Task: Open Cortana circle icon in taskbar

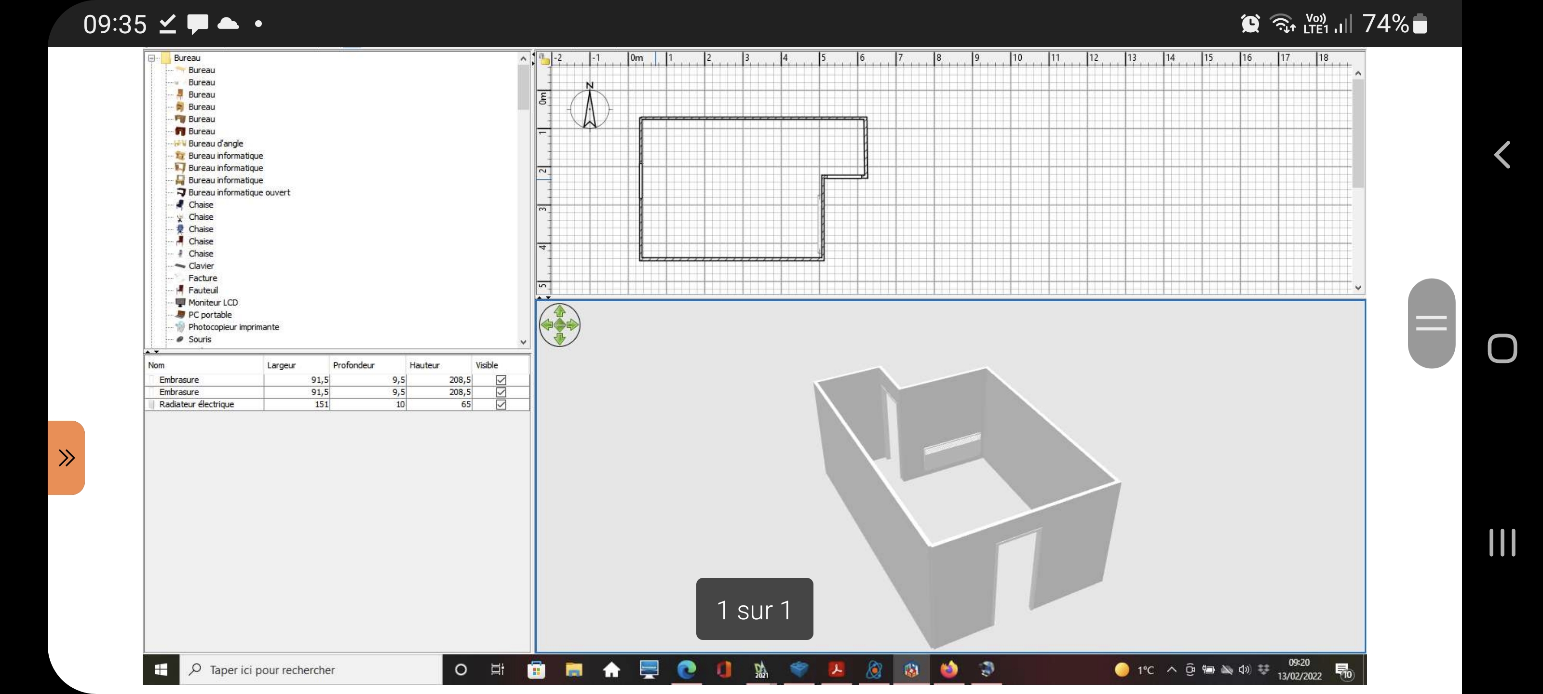Action: 460,669
